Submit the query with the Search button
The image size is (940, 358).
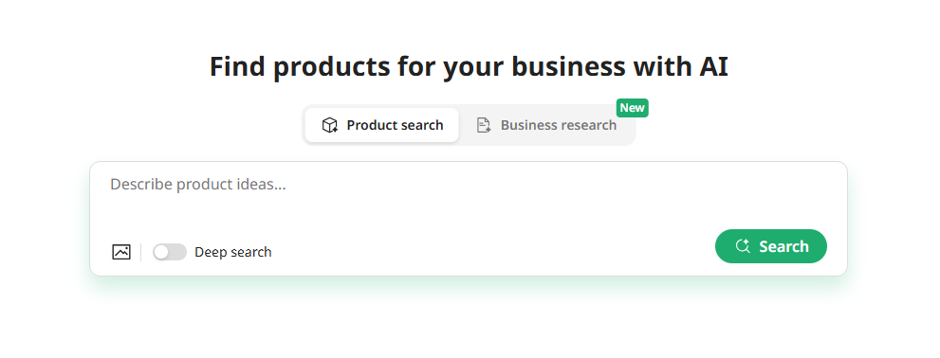coord(771,246)
